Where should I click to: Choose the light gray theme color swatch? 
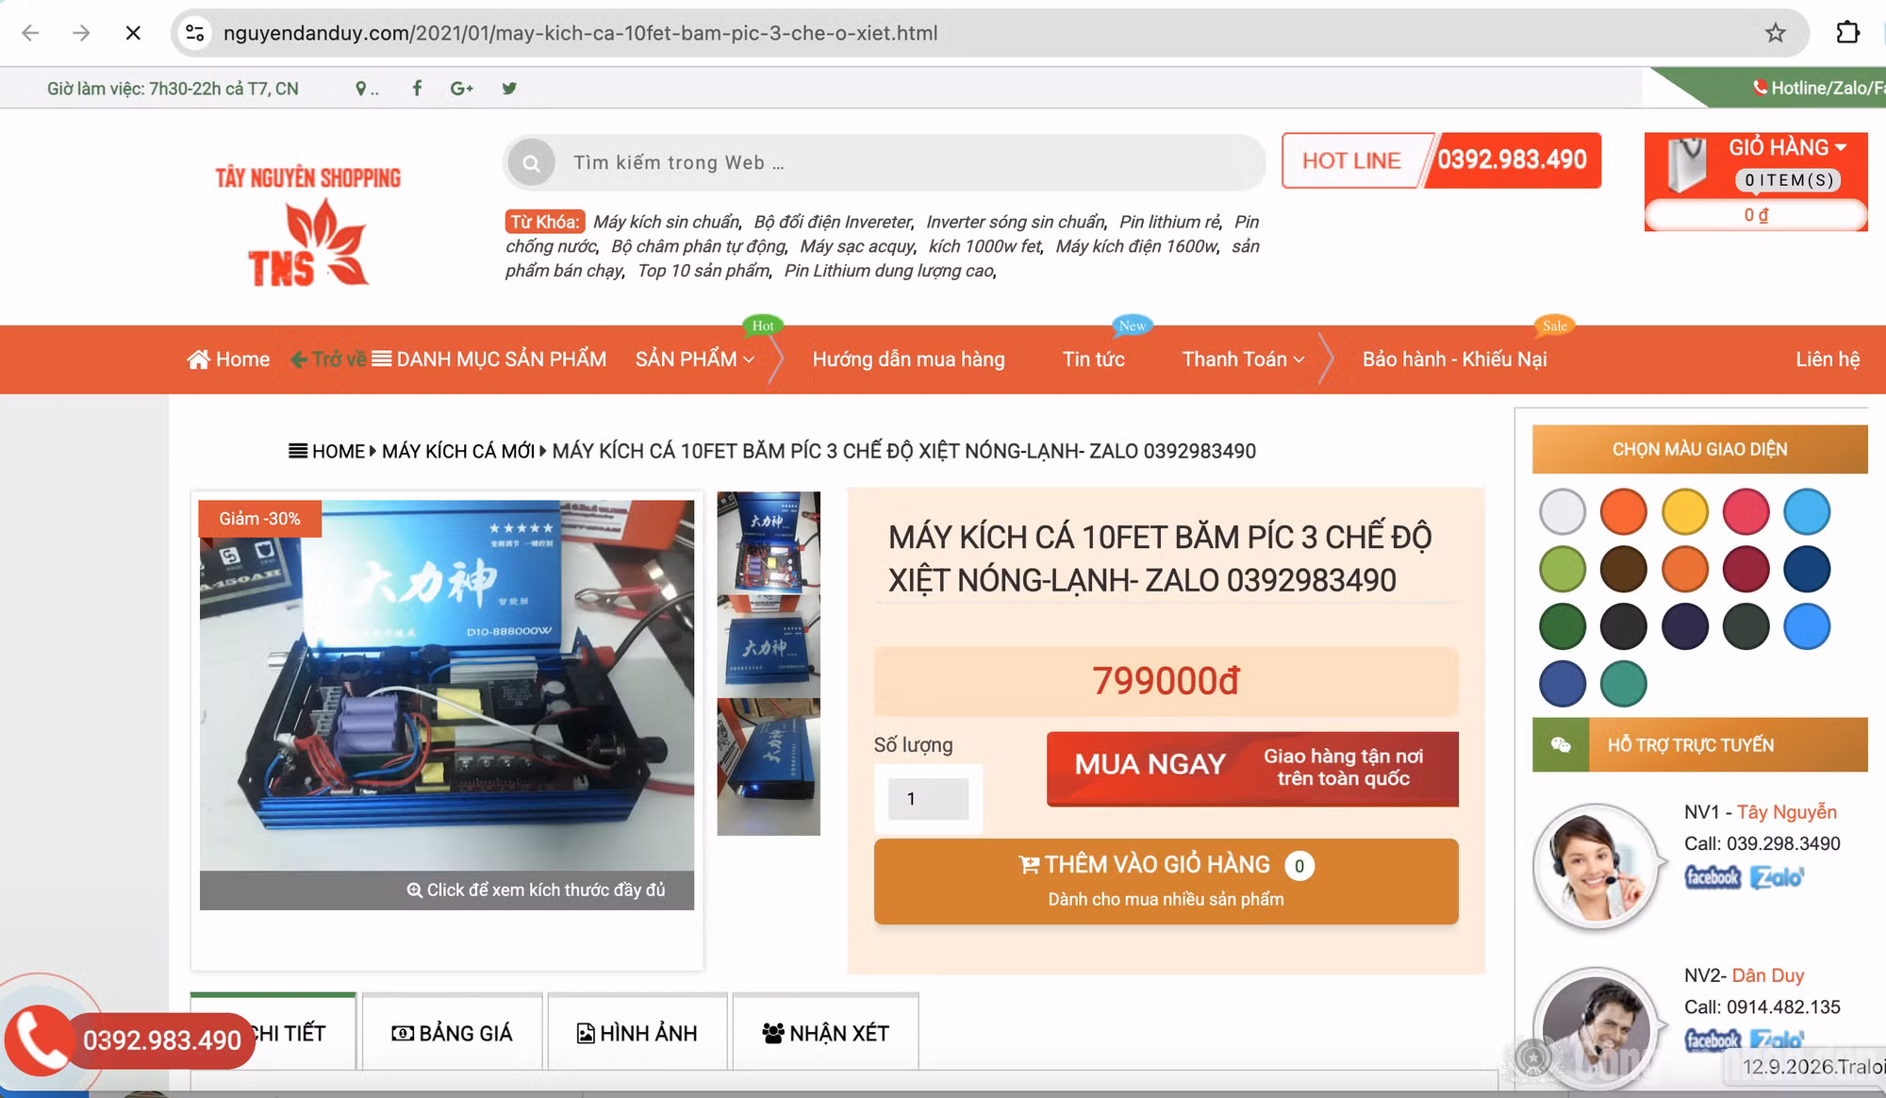click(x=1563, y=512)
